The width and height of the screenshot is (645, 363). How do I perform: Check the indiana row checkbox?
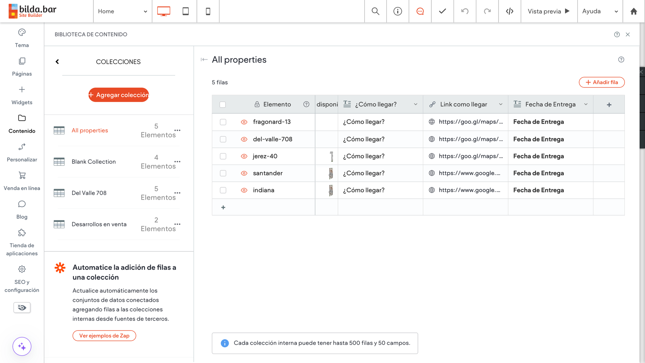click(x=223, y=190)
